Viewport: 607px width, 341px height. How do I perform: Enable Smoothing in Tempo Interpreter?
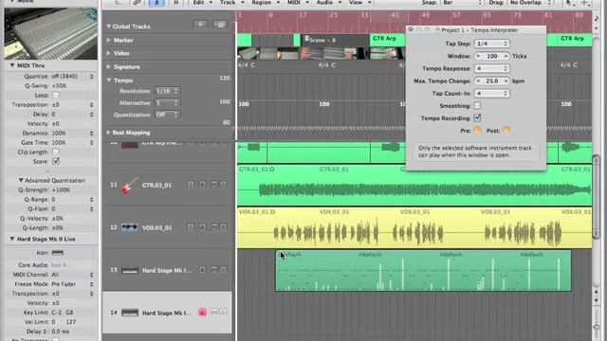(x=477, y=105)
